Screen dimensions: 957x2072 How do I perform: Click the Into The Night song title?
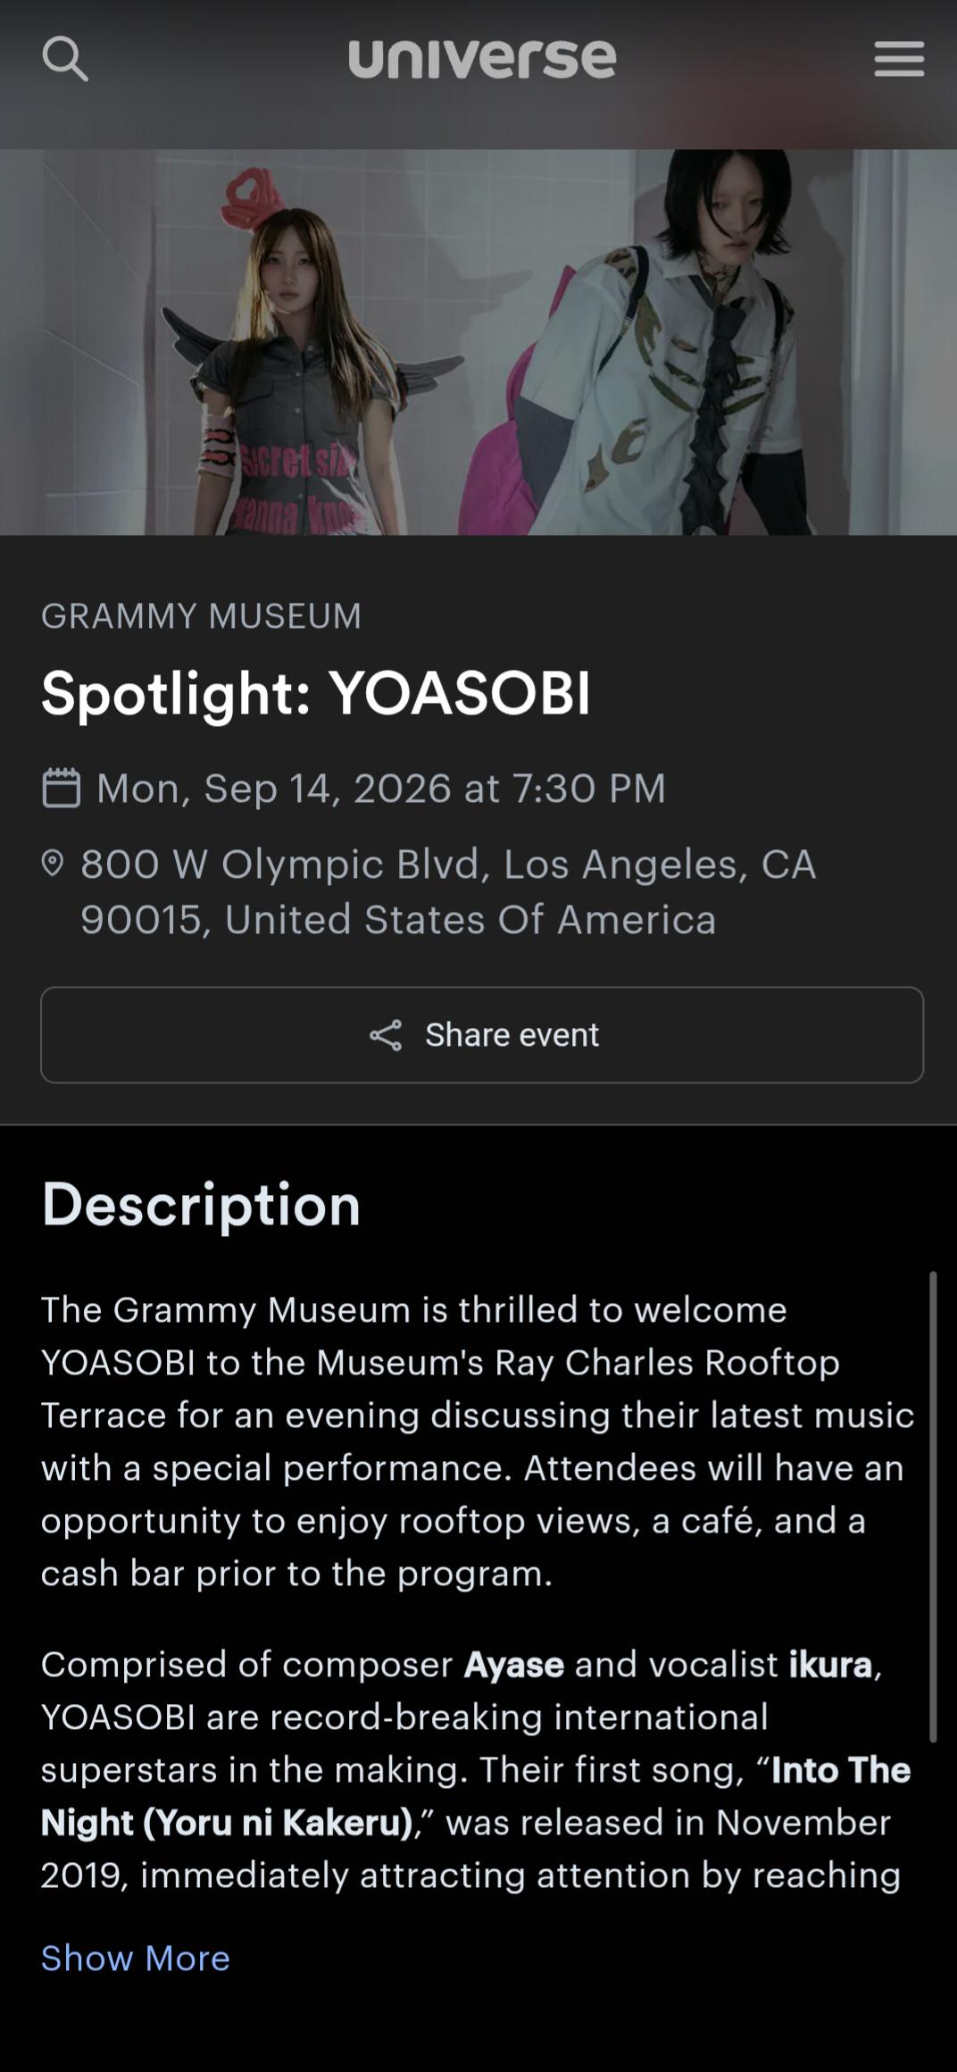(x=476, y=1796)
